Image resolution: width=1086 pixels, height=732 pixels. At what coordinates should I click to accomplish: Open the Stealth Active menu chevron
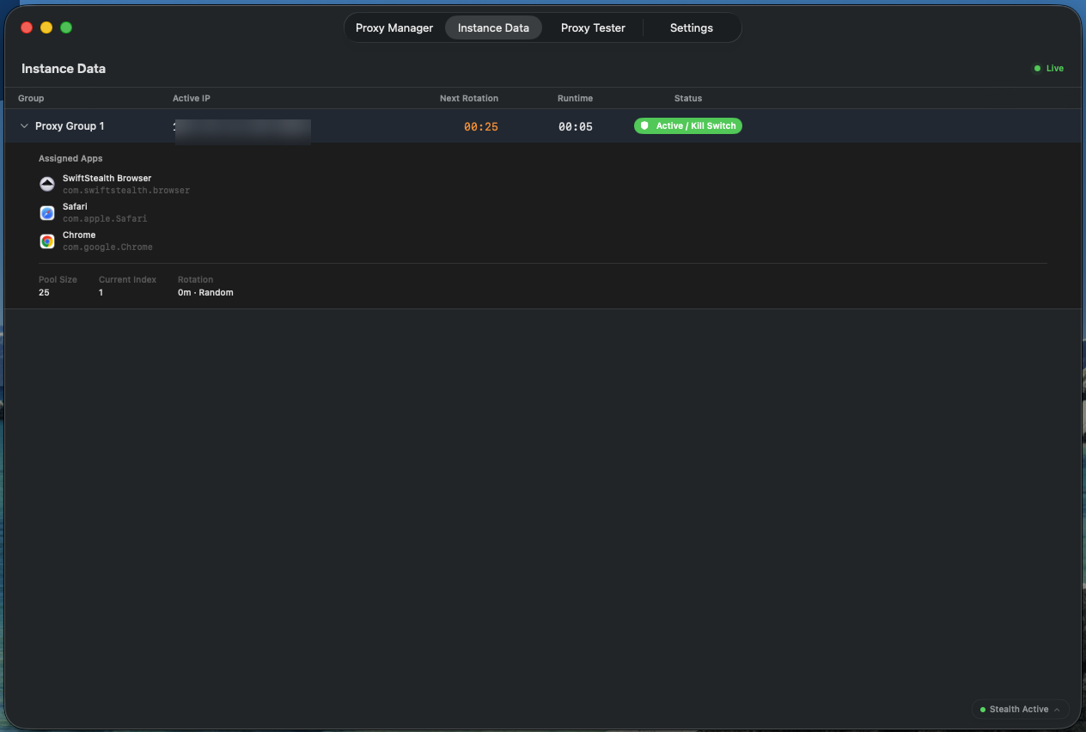[1057, 710]
